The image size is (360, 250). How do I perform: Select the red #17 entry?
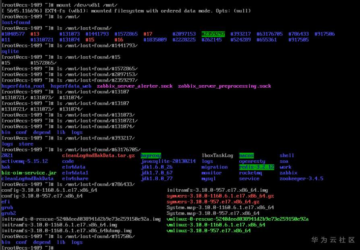(148, 34)
